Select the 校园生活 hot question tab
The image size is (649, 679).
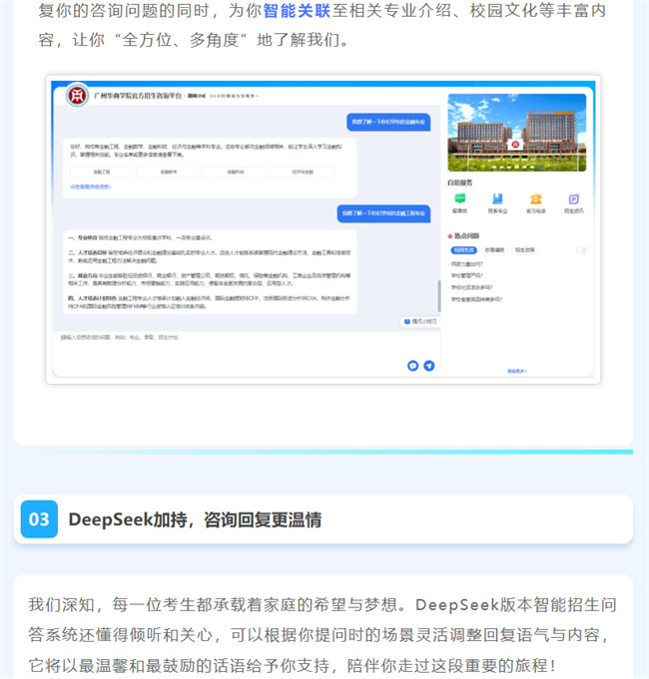point(464,250)
